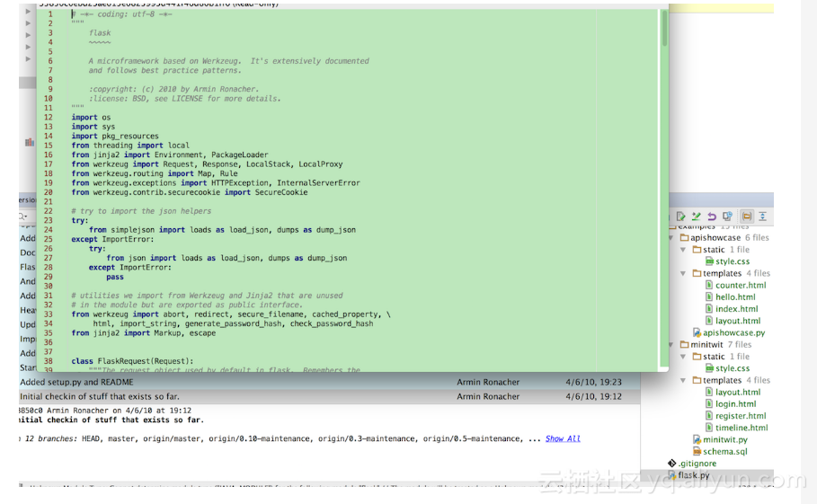
Task: Click the Show All branches link
Action: 563,439
